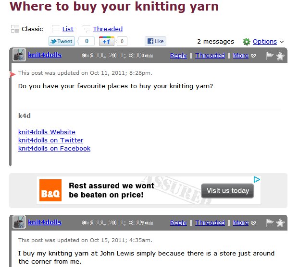The height and width of the screenshot is (267, 299).
Task: Star the first knit4dolls post
Action: [x=280, y=56]
